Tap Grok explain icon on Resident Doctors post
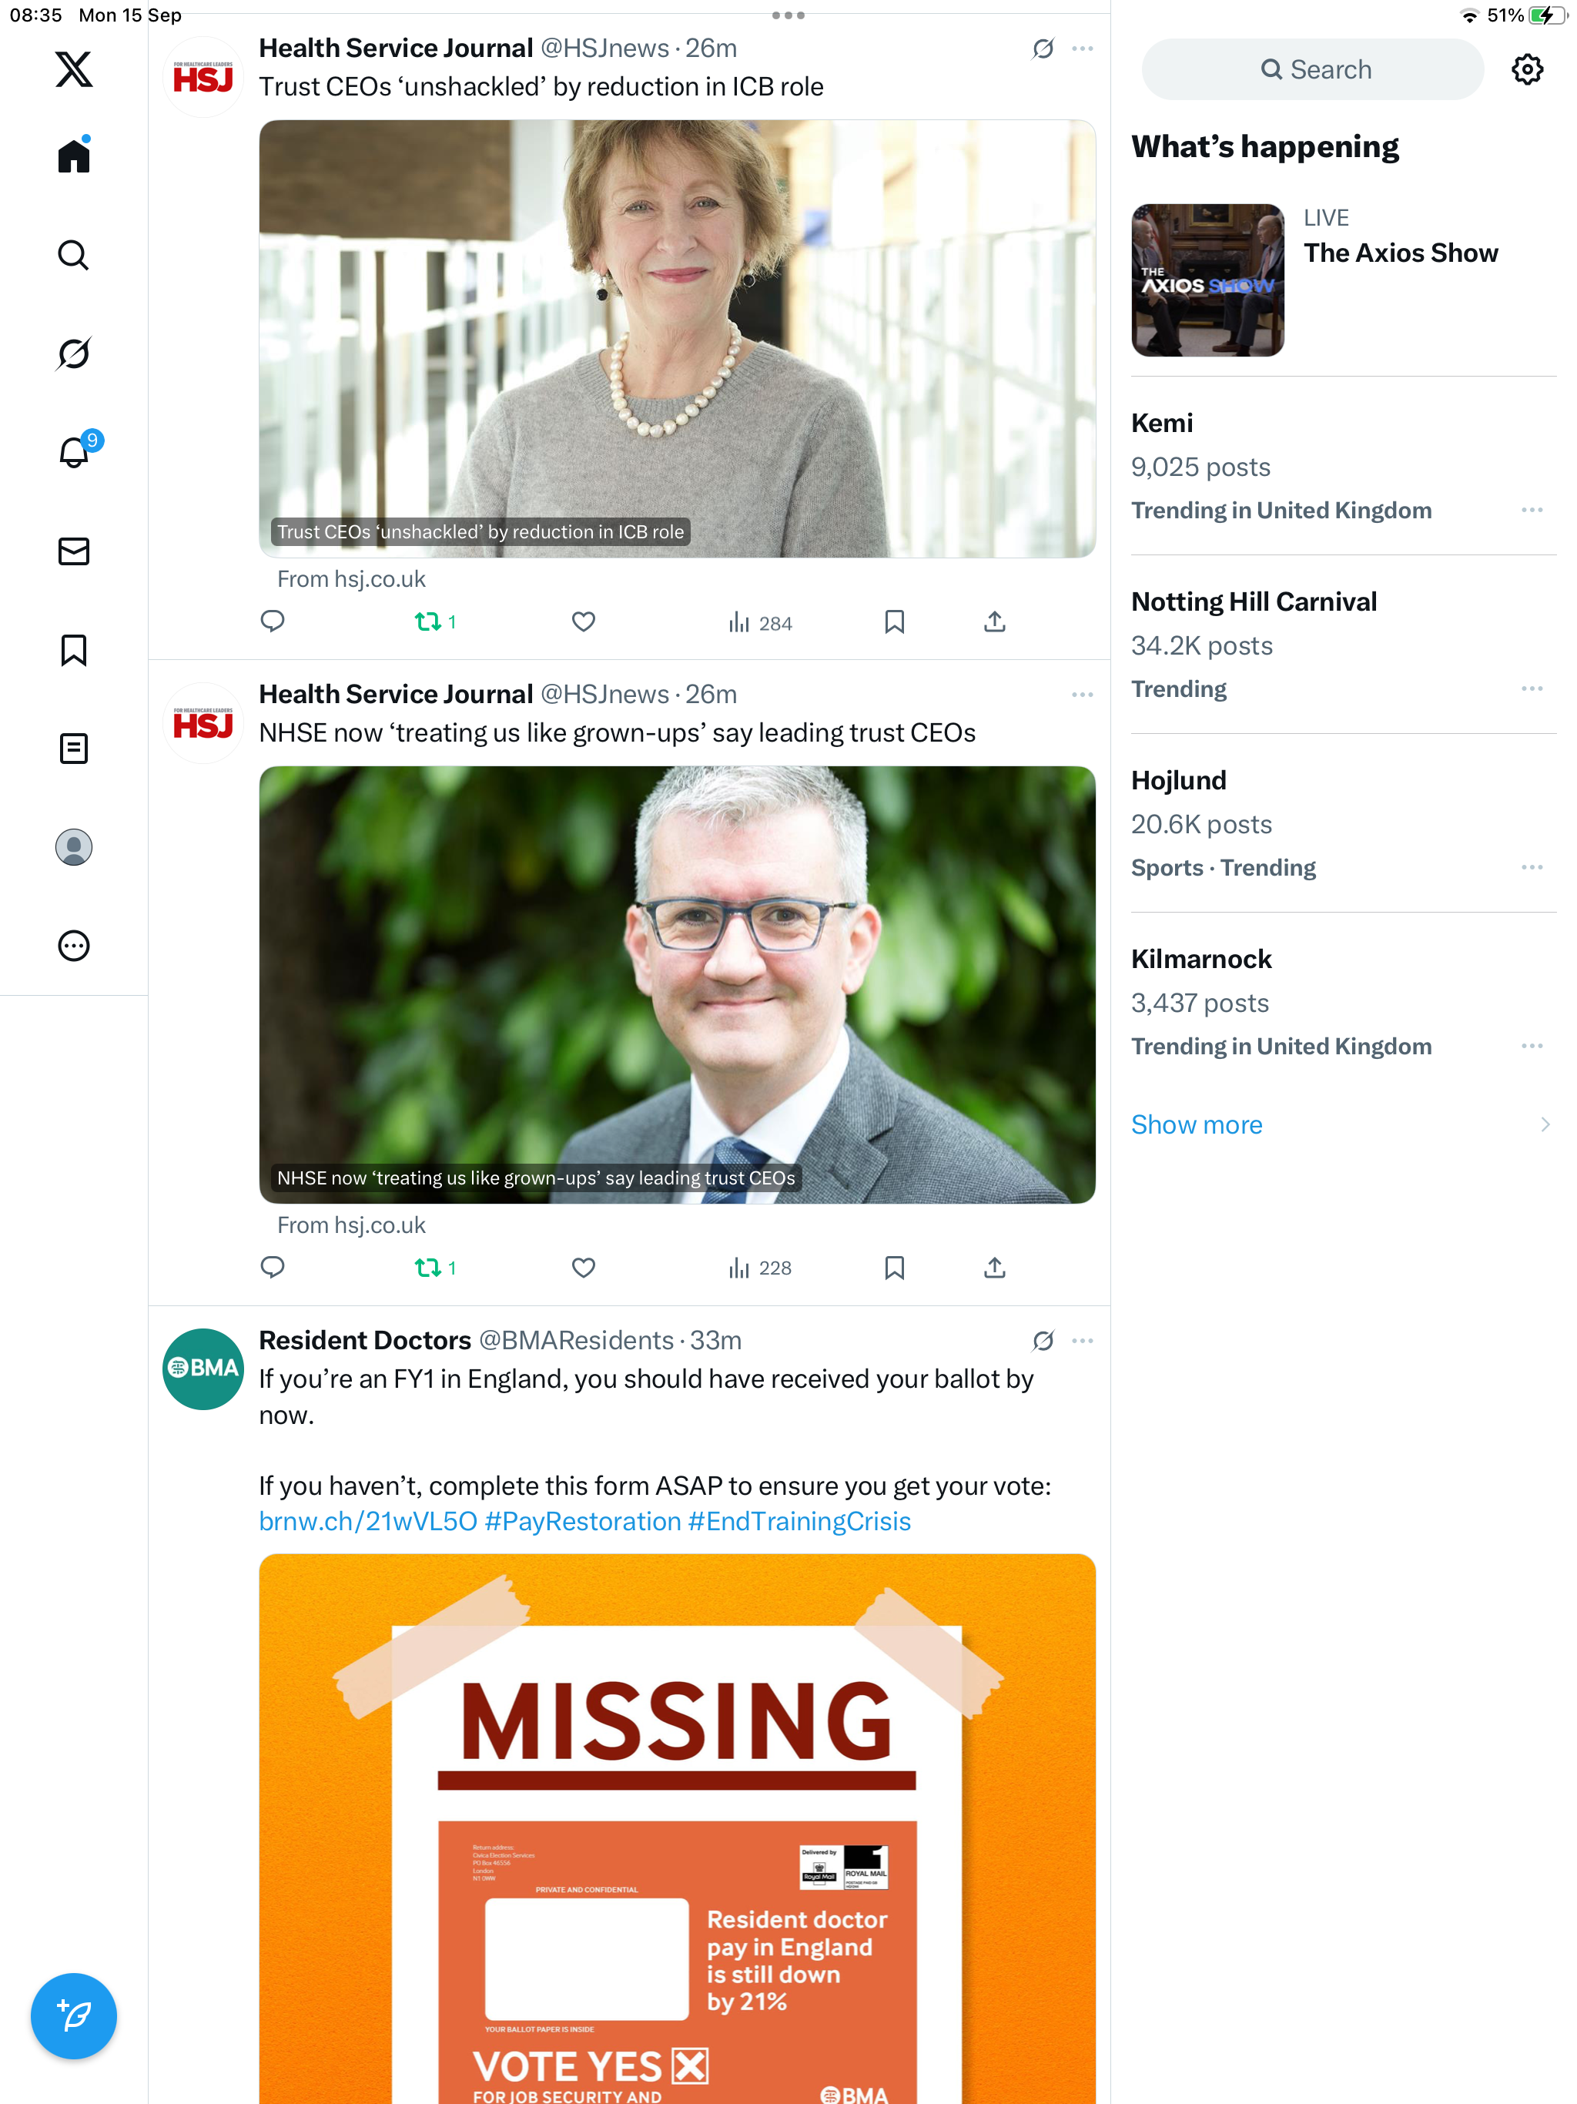This screenshot has width=1577, height=2104. (x=1043, y=1341)
